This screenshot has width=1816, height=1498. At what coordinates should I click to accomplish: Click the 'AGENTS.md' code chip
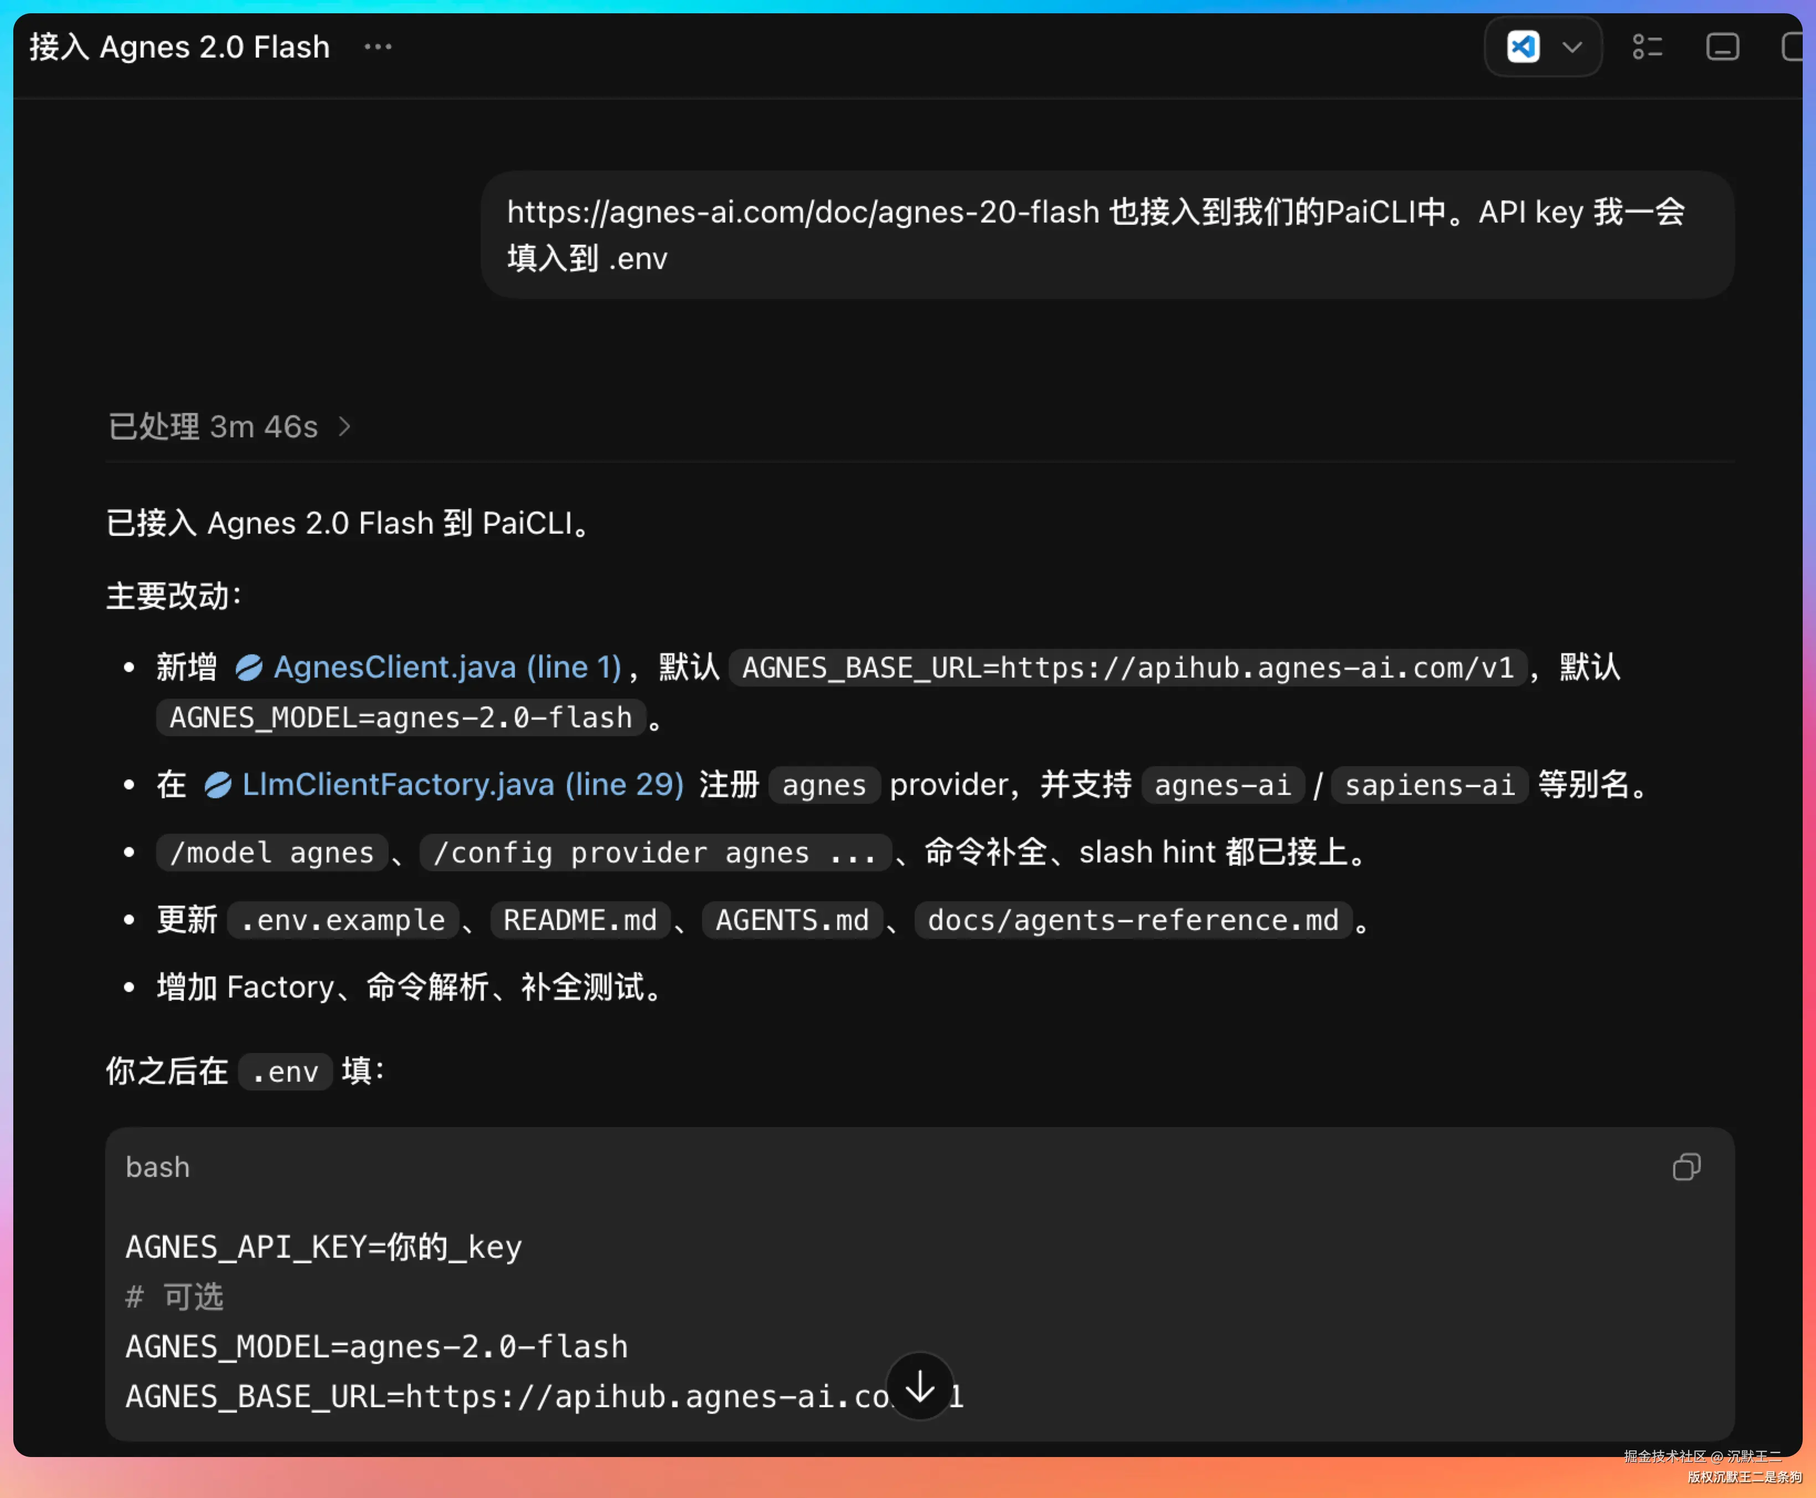792,920
